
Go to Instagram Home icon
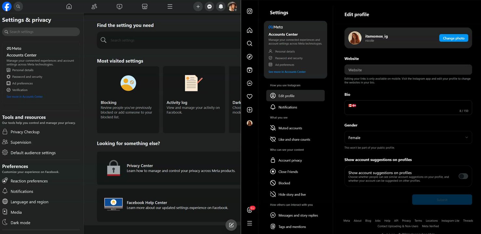pos(250,30)
